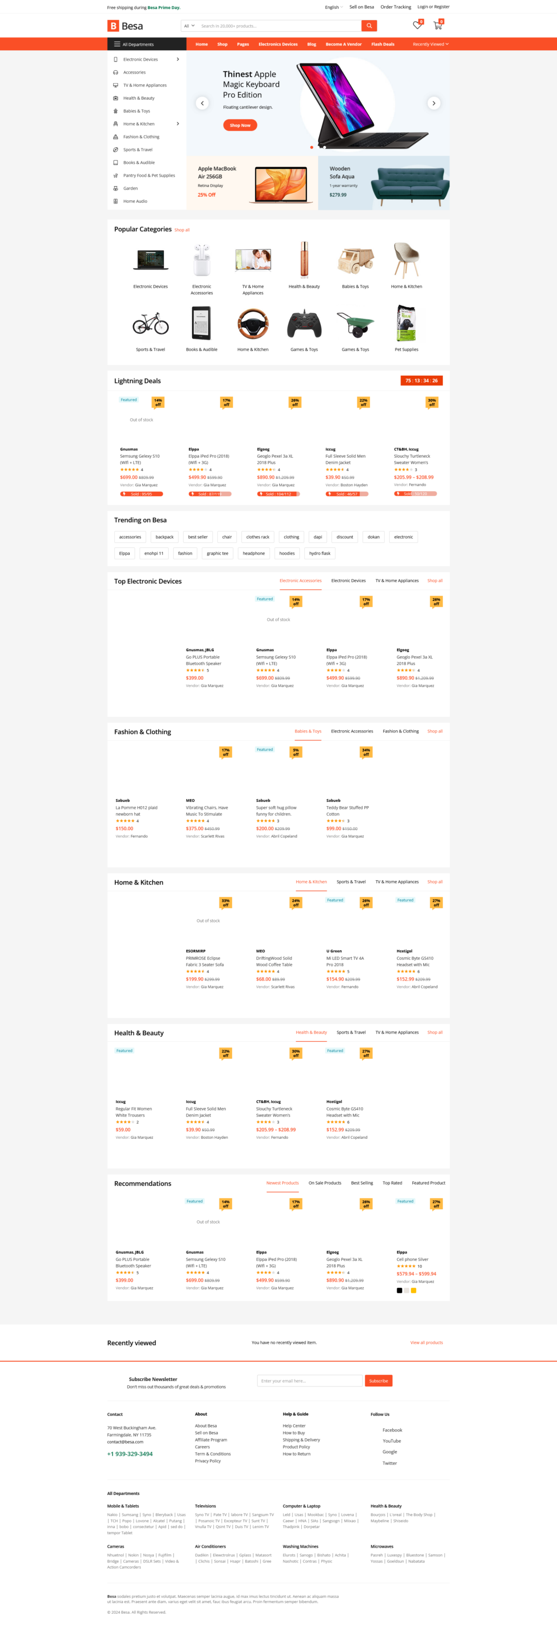The height and width of the screenshot is (1630, 557).
Task: Open the shopping cart icon
Action: point(437,25)
